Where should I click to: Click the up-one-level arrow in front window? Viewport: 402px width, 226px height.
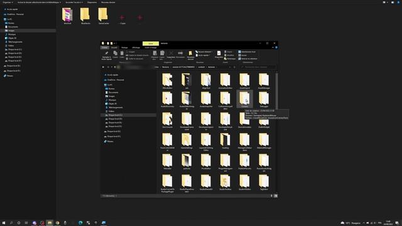click(x=115, y=67)
